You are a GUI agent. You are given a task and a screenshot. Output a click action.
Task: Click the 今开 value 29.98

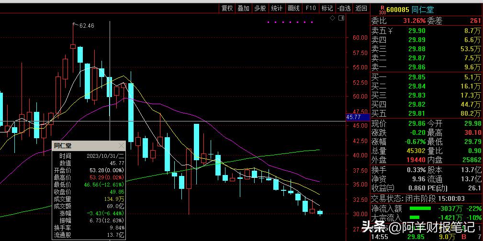472,124
